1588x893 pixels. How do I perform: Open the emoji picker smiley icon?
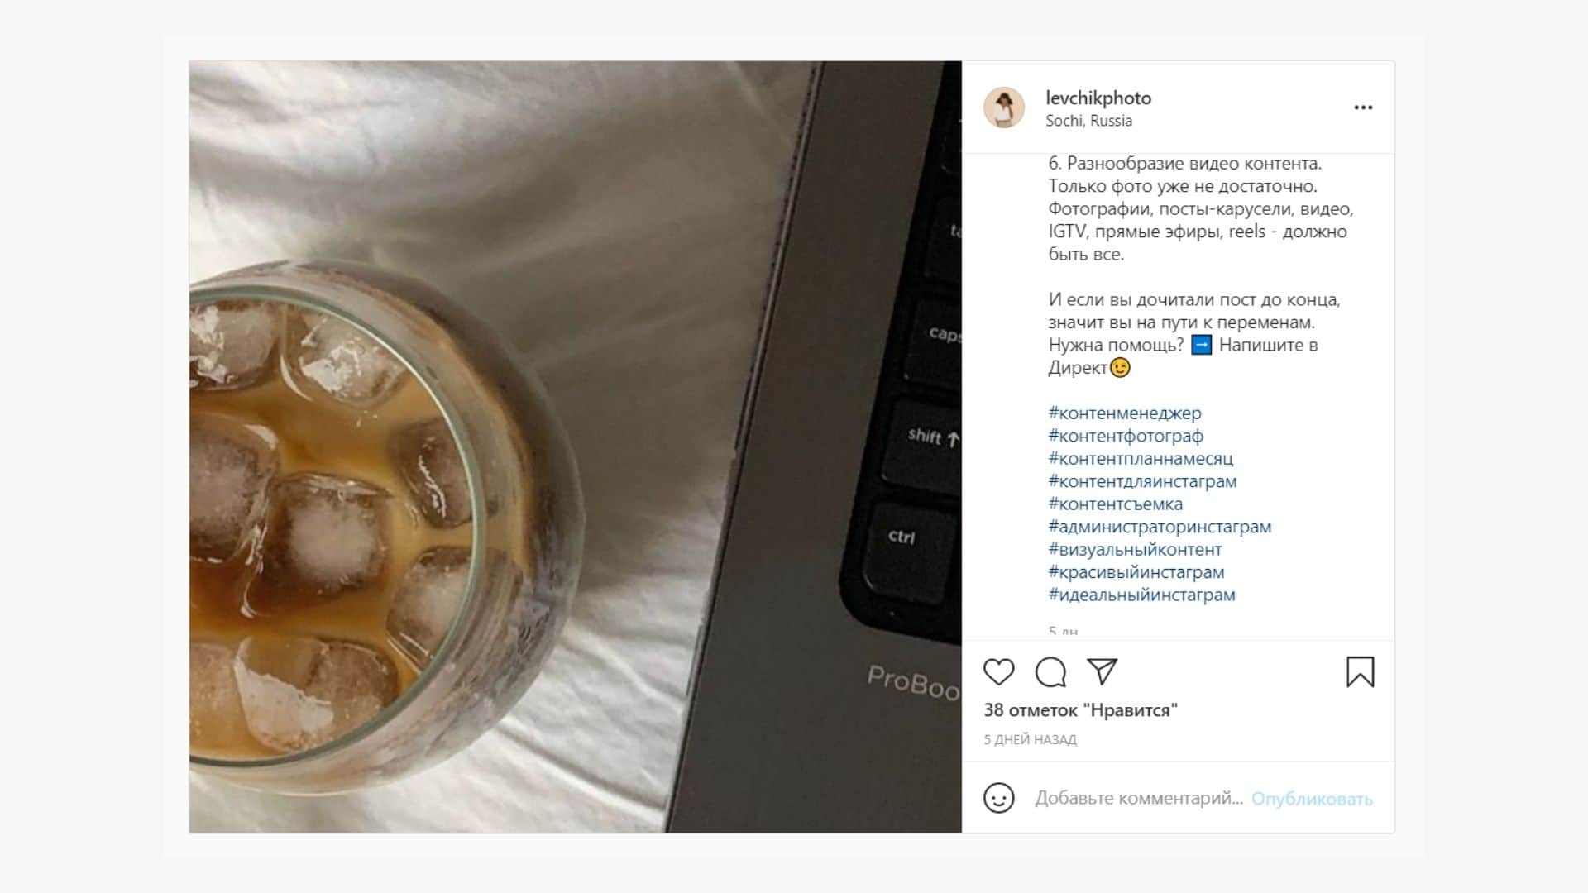(998, 798)
